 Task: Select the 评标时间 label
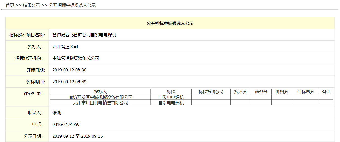tap(35, 82)
